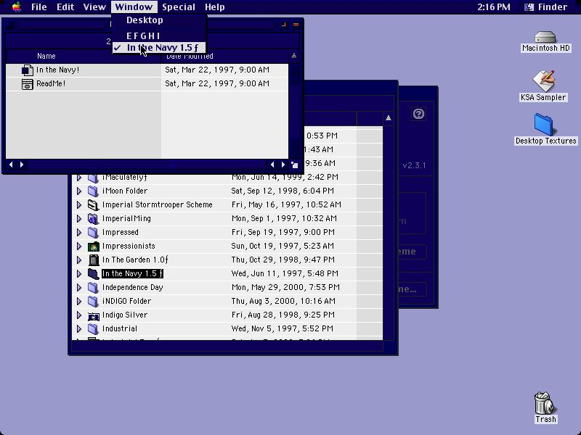Click the menu bar clock
Screen dimensions: 581x435
[494, 7]
